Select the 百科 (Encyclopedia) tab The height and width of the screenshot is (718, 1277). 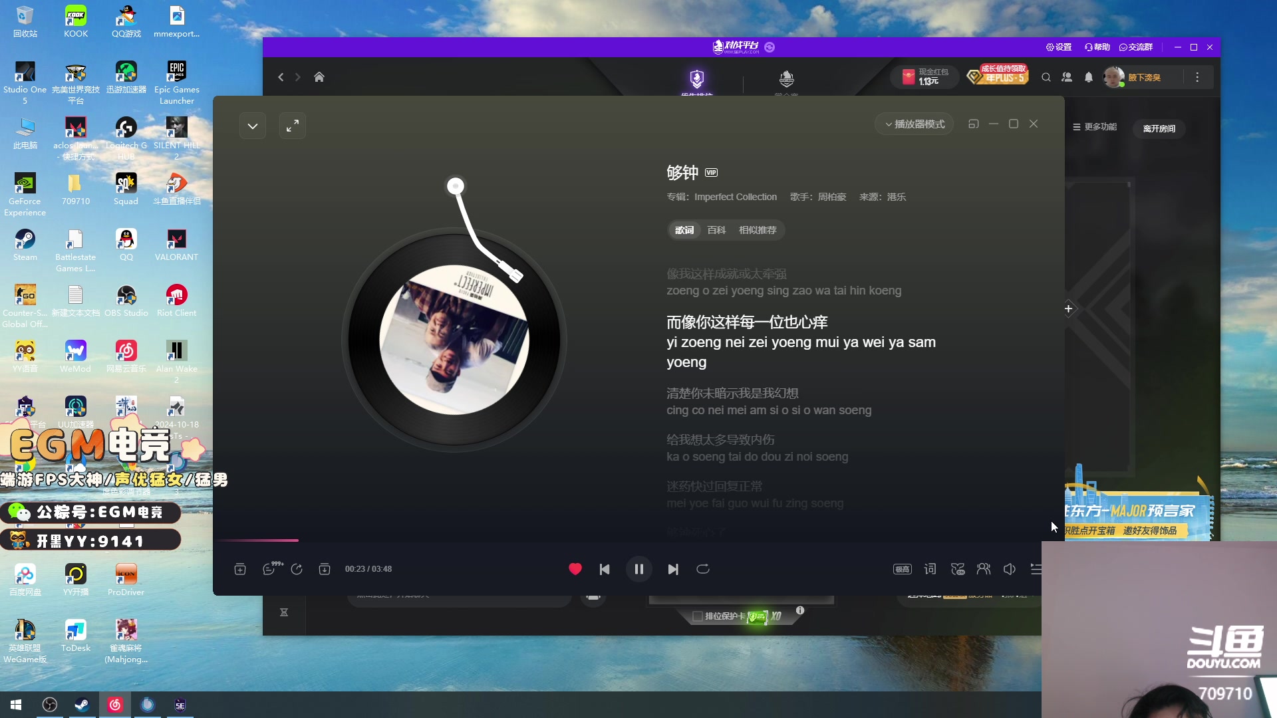tap(716, 229)
